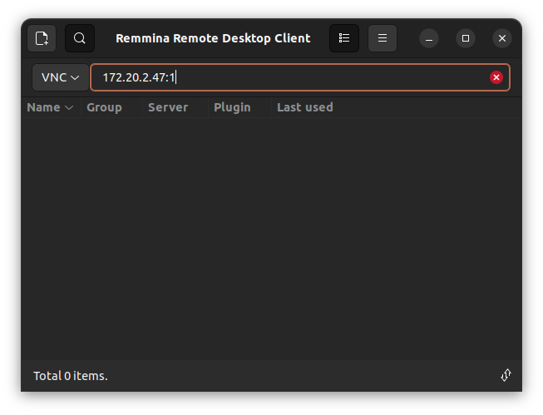Clear the quick connect address

pos(496,77)
